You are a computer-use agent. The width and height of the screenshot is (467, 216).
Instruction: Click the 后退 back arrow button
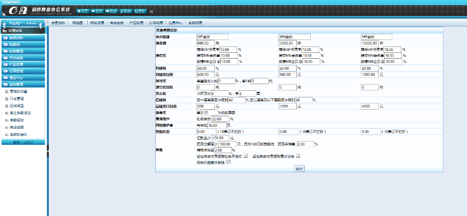point(97,11)
